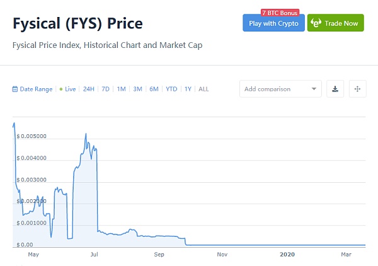The height and width of the screenshot is (266, 378).
Task: Select the 1Y time range
Action: [x=188, y=90]
